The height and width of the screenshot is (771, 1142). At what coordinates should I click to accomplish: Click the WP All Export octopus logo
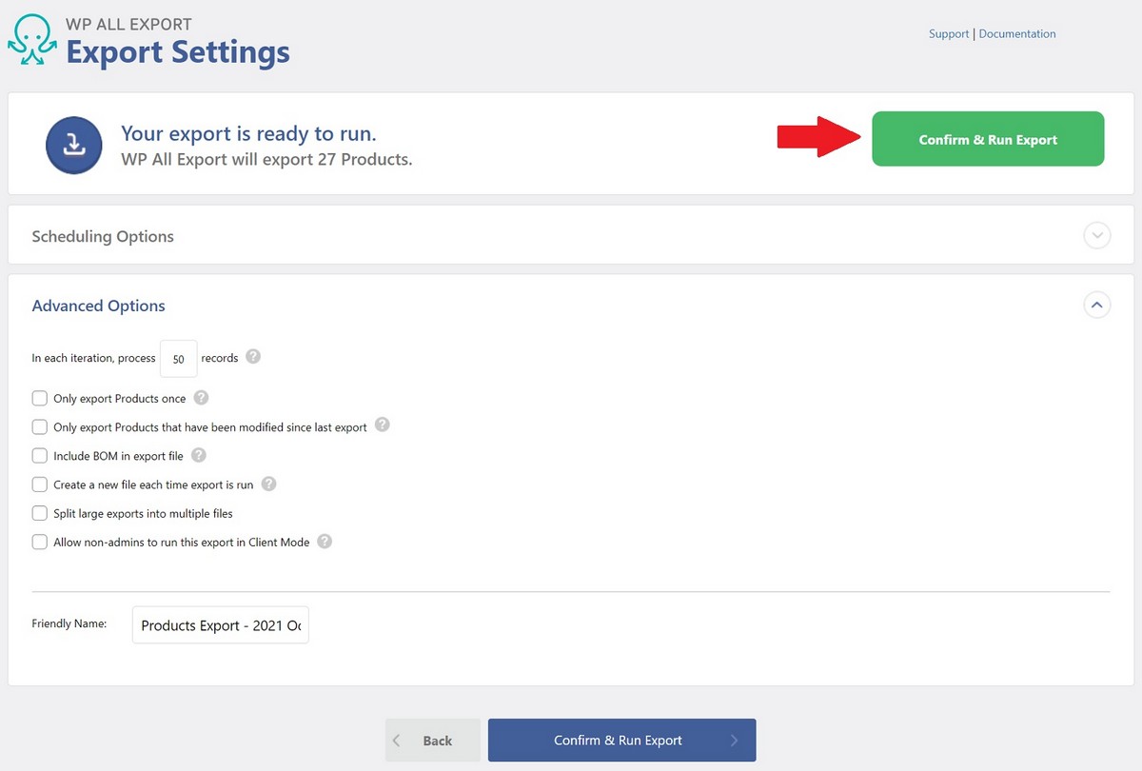pyautogui.click(x=31, y=38)
